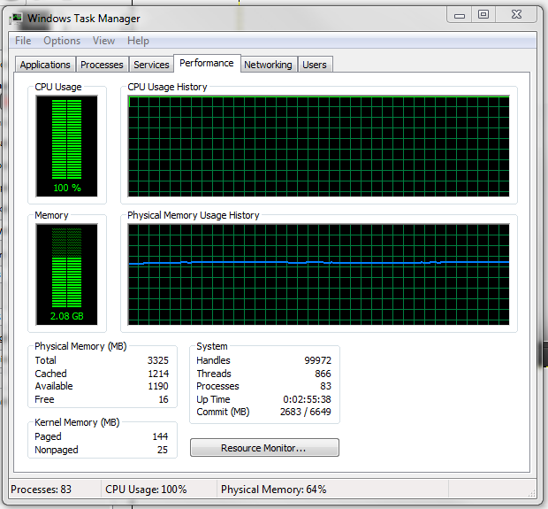Image resolution: width=548 pixels, height=509 pixels.
Task: Click the Handles label
Action: pos(213,360)
